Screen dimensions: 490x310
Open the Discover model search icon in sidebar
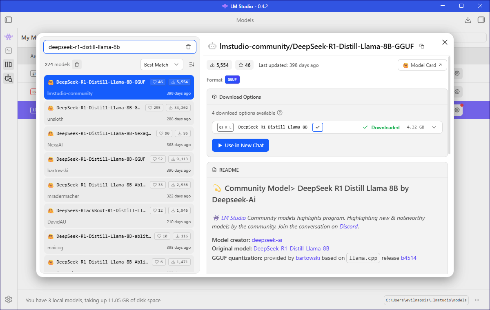[x=9, y=78]
